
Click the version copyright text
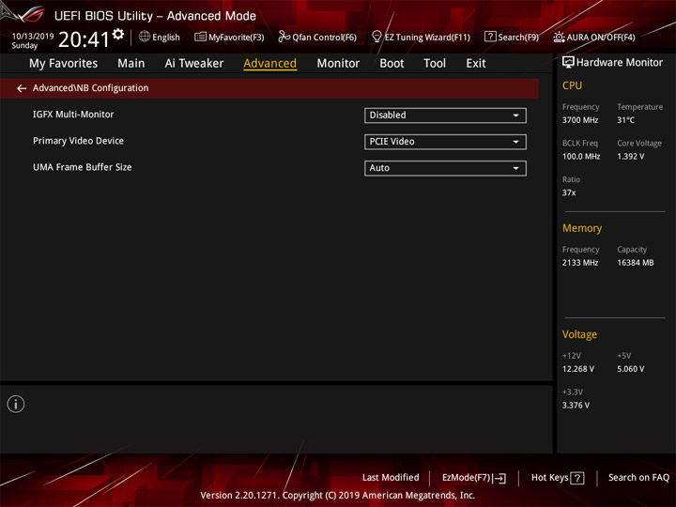coord(338,496)
